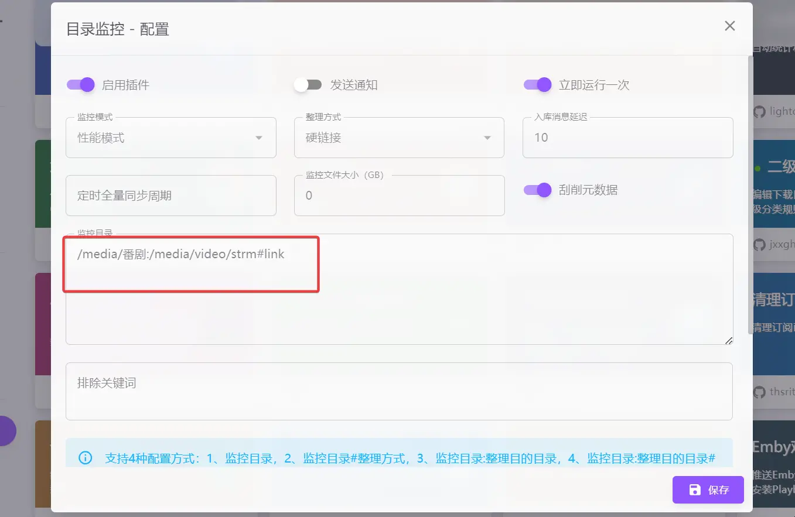Click the GitHub icon beside jxxgh
This screenshot has width=795, height=517.
759,244
